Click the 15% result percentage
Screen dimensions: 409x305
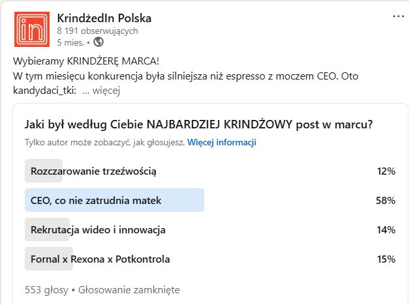(x=386, y=259)
